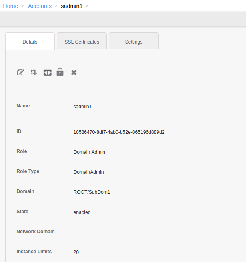Click the disable account icon
This screenshot has width=246, height=262.
(x=48, y=73)
